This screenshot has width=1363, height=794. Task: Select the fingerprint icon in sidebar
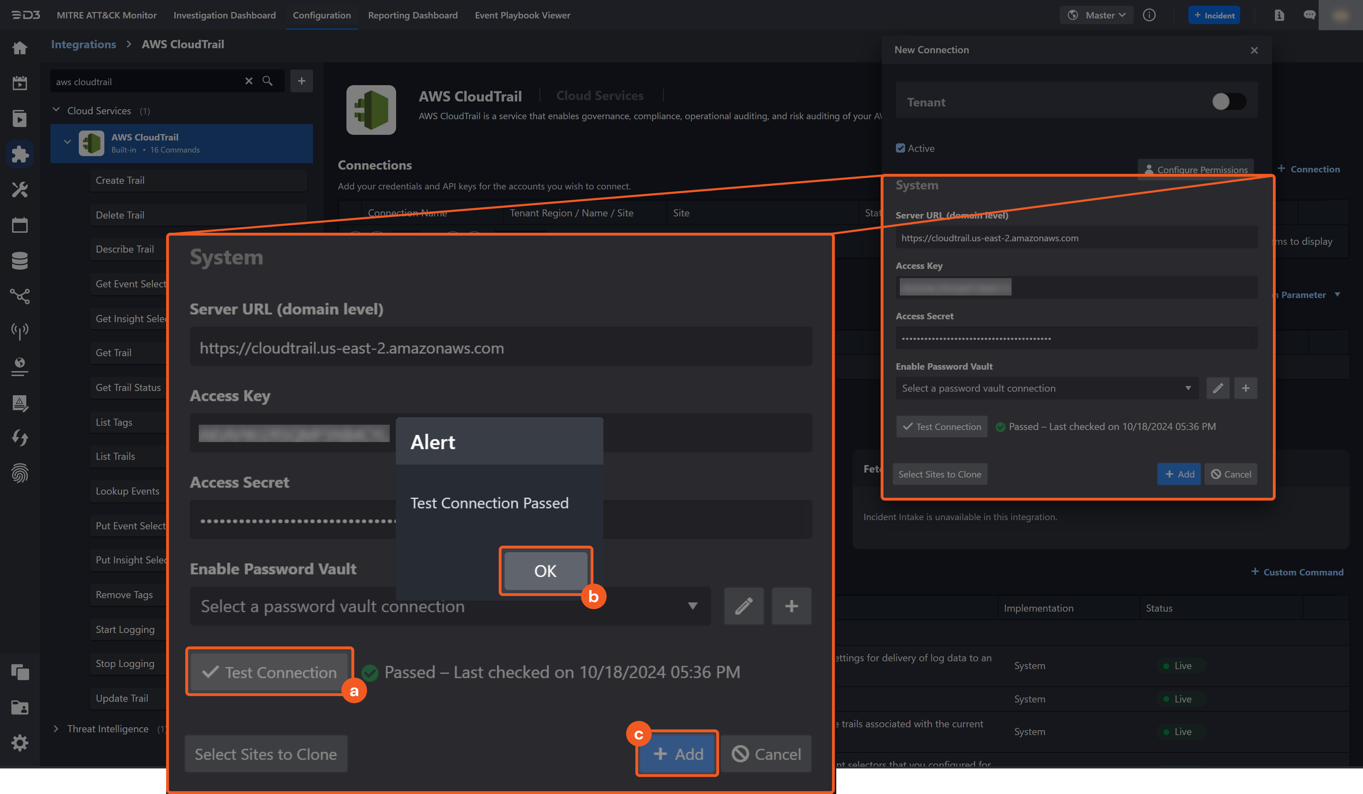point(20,474)
